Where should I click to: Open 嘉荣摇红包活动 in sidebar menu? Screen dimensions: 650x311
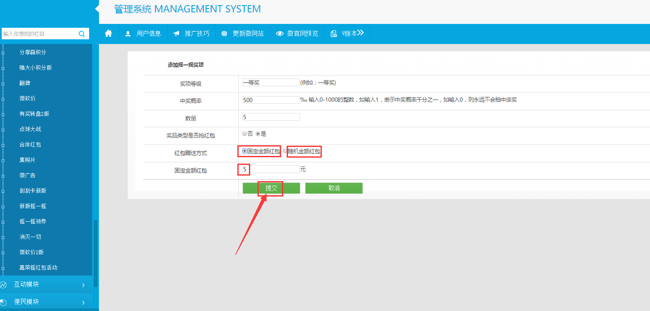39,267
